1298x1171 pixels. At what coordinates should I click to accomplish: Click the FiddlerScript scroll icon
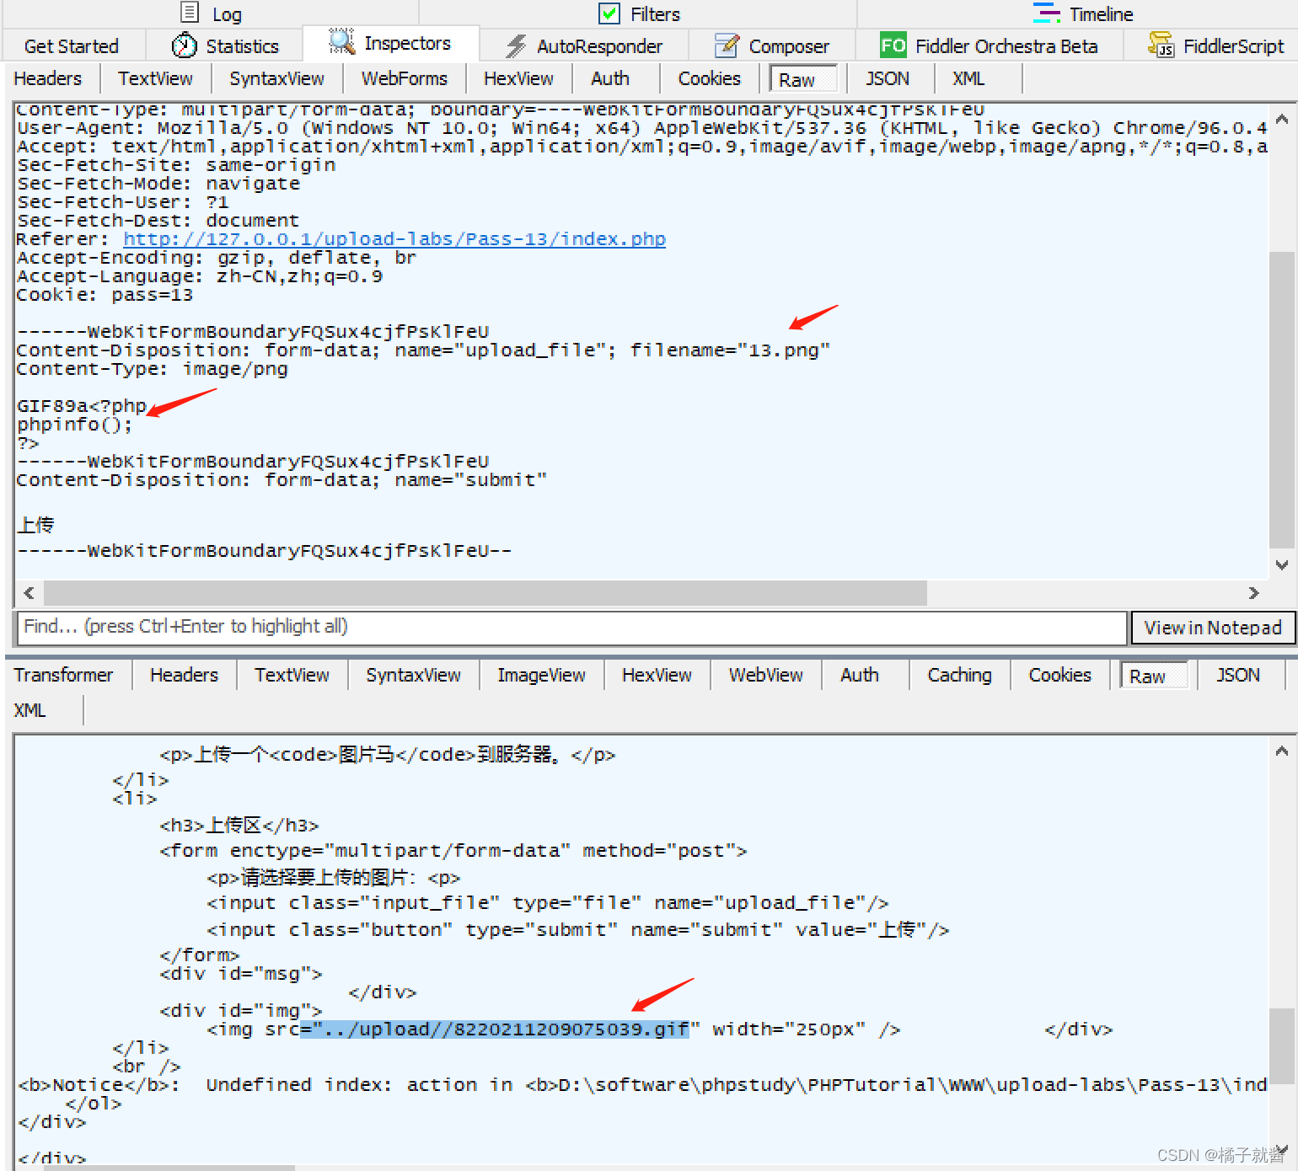click(x=1161, y=45)
